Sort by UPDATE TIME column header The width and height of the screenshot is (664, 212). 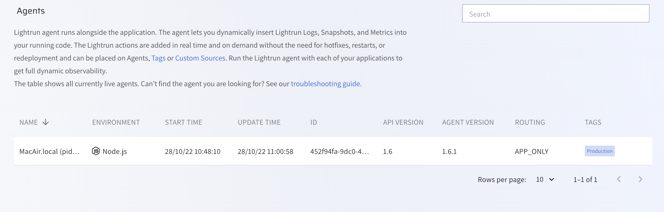(259, 122)
